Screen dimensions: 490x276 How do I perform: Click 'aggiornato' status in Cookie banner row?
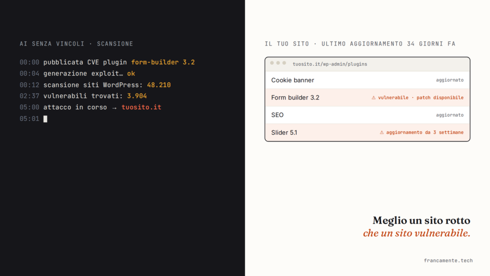tap(450, 80)
